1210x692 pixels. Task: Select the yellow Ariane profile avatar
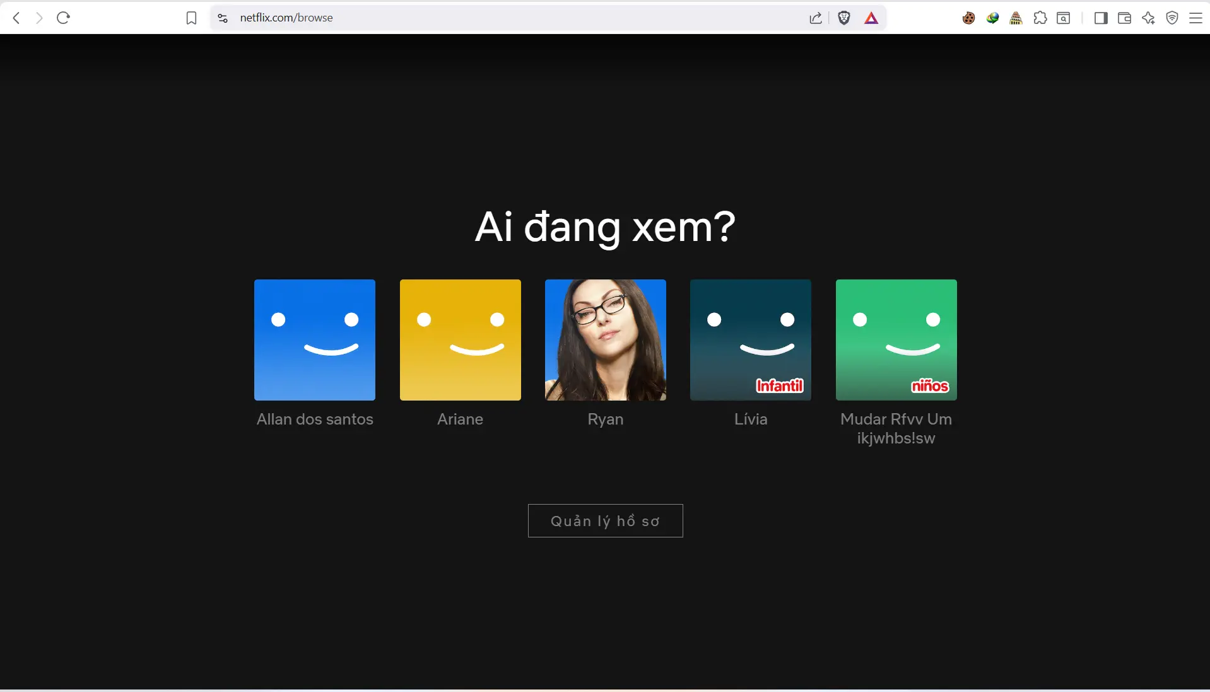(461, 340)
